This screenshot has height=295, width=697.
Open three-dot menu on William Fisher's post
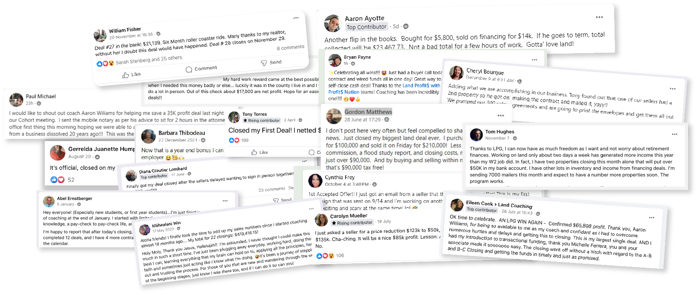coord(296,18)
